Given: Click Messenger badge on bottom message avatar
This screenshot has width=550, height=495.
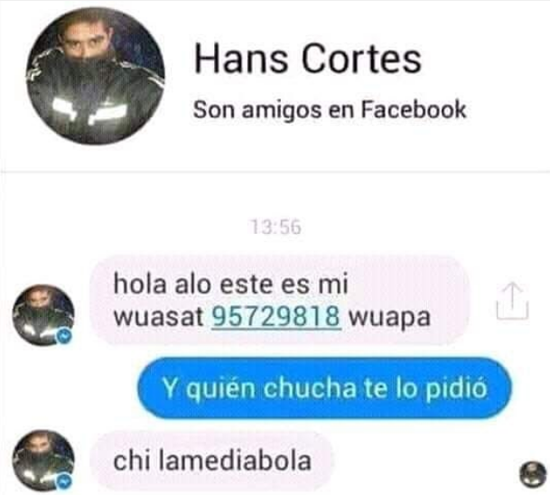Looking at the screenshot, I should (64, 482).
